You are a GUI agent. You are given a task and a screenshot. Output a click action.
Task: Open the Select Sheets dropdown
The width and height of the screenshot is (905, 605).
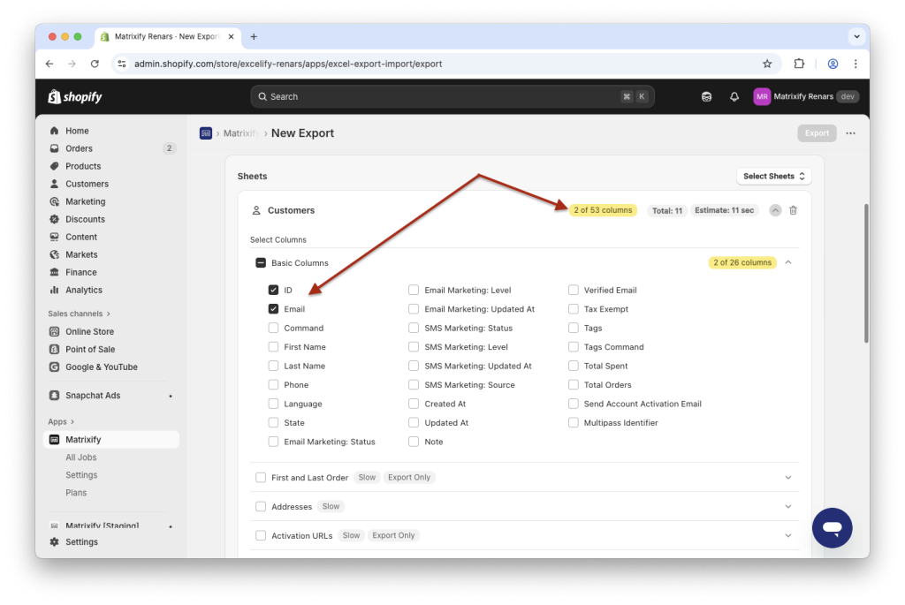pyautogui.click(x=773, y=176)
